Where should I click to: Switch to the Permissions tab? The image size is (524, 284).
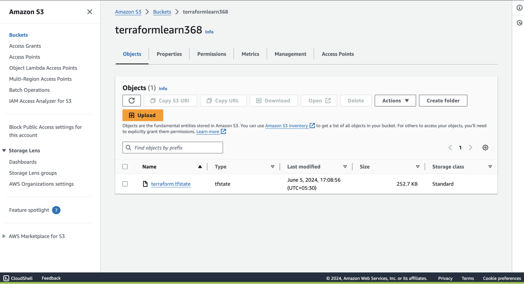[211, 54]
